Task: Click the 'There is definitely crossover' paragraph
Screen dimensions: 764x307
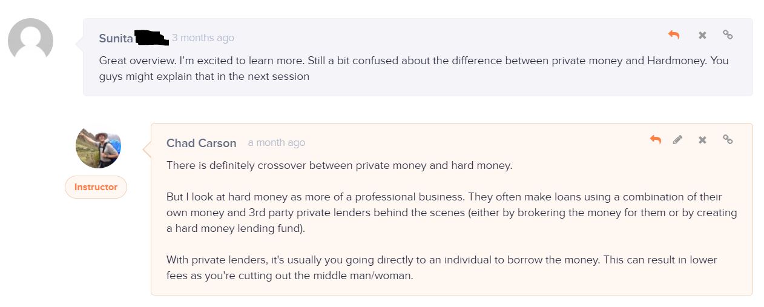Action: (x=340, y=165)
